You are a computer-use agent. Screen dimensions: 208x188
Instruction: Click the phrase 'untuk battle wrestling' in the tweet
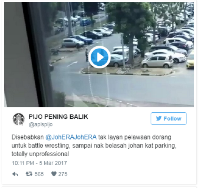(x=40, y=145)
